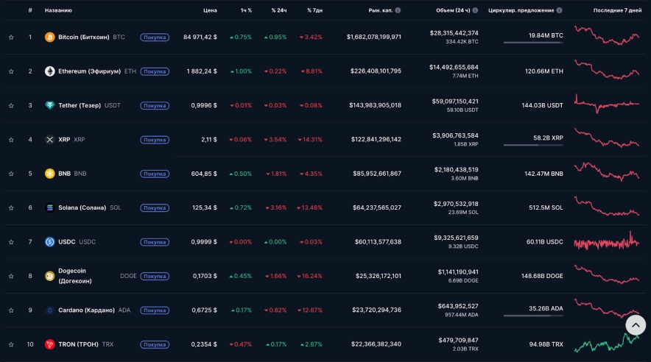Screen dimensions: 651x362
Task: Open the info icon next to Рын. кап.
Action: coord(398,10)
